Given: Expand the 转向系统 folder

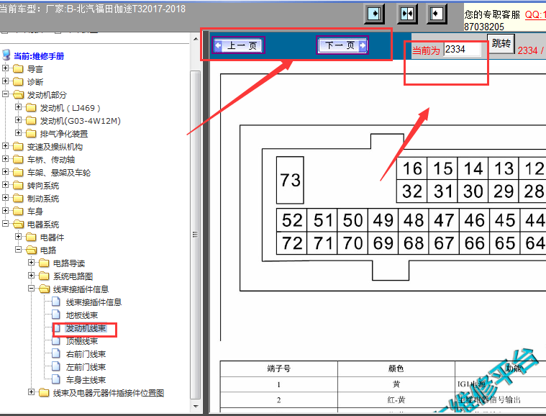Looking at the screenshot, I should [5, 185].
